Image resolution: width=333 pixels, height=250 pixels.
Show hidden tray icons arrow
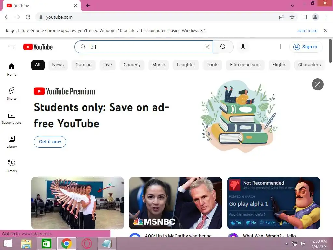tap(286, 244)
